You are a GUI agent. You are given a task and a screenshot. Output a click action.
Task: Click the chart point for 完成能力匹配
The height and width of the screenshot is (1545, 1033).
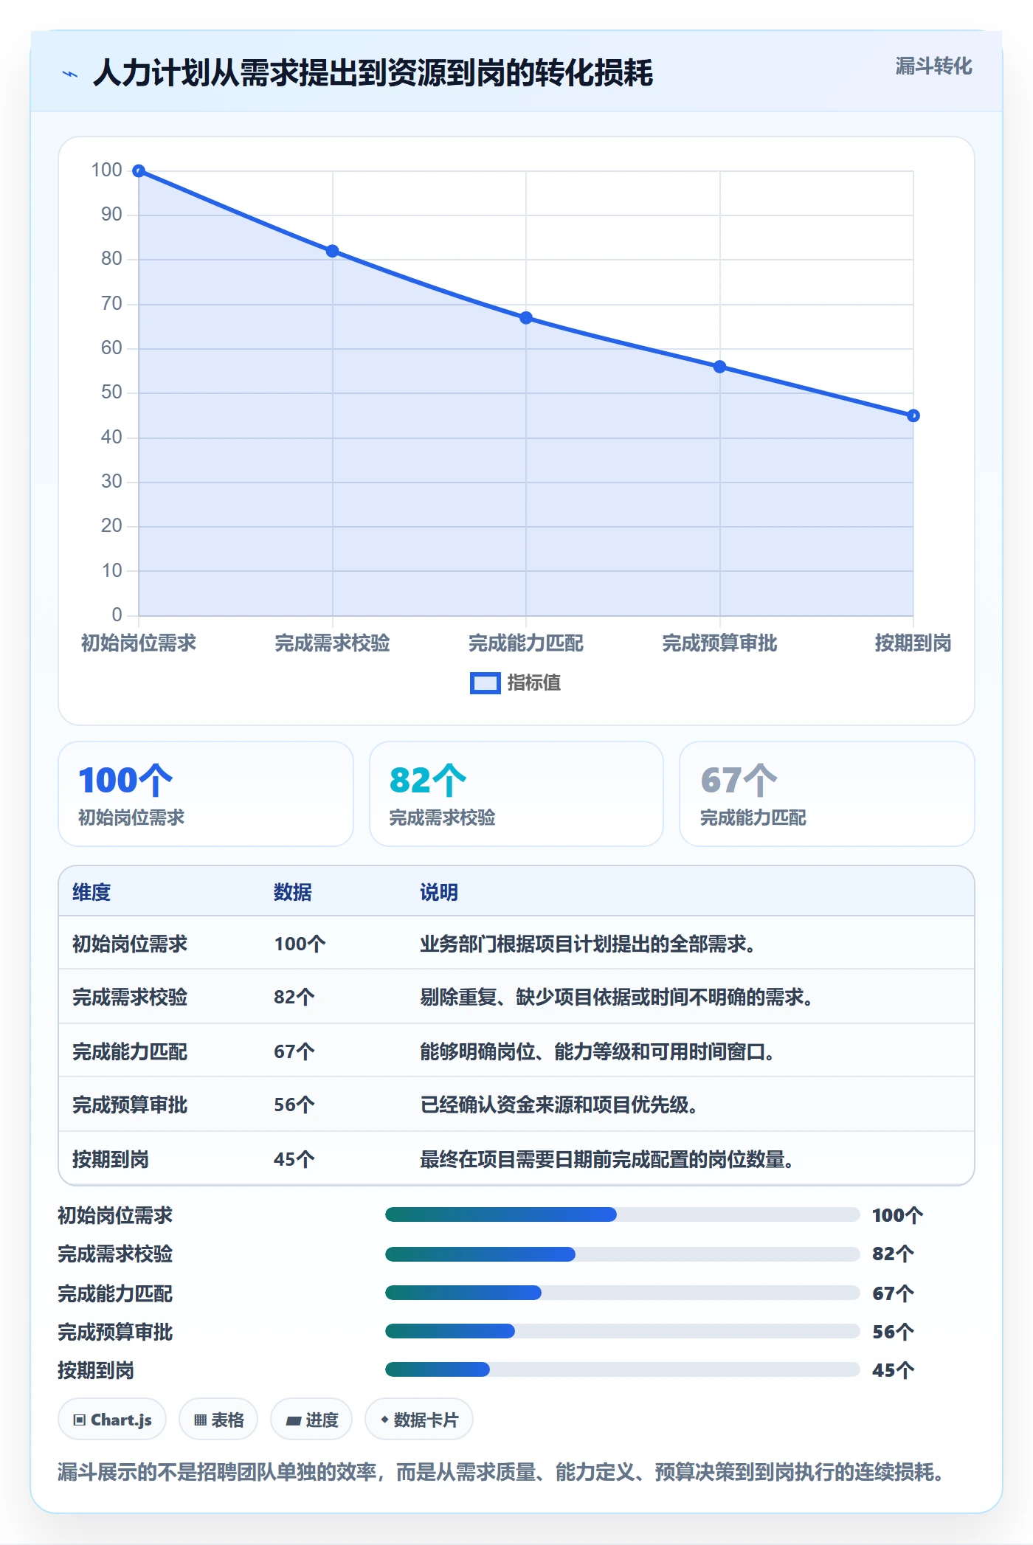526,318
